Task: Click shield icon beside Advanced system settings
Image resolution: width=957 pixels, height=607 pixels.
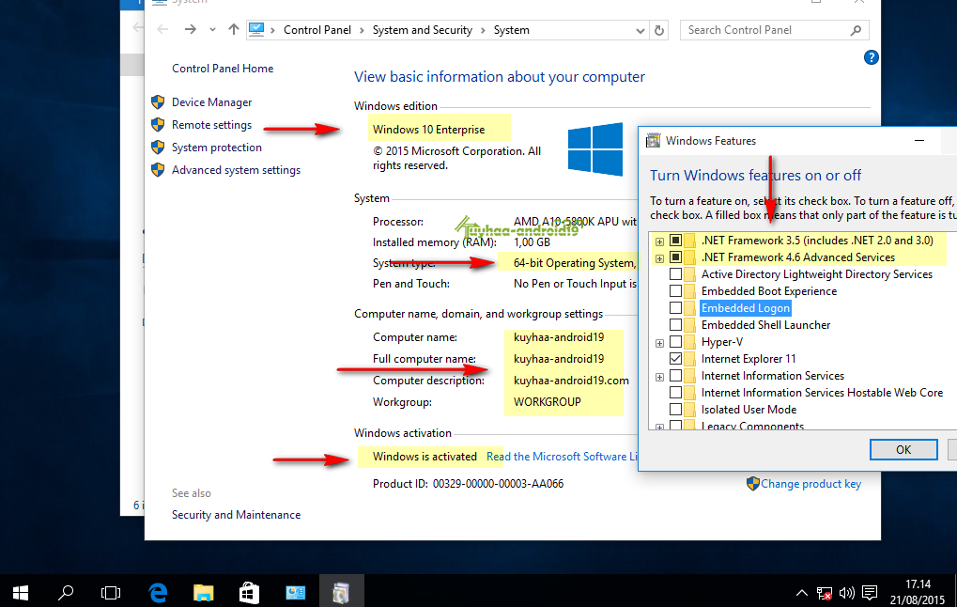Action: [x=158, y=170]
